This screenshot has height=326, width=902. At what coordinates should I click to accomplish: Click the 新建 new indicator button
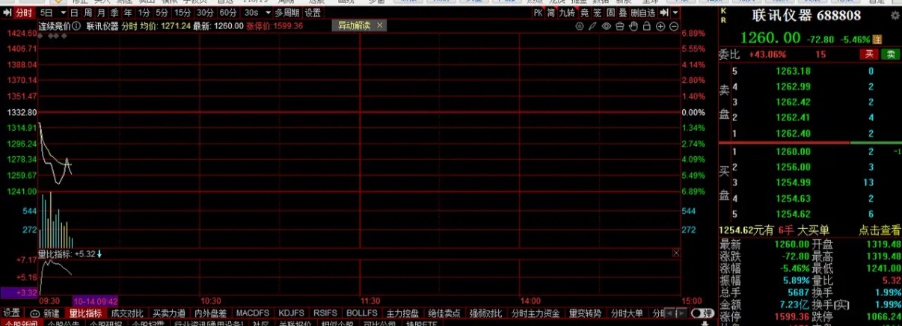tap(45, 313)
